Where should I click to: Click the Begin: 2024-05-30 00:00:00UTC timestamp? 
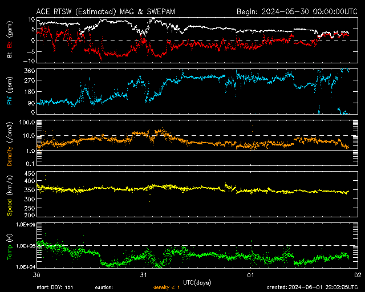point(297,11)
